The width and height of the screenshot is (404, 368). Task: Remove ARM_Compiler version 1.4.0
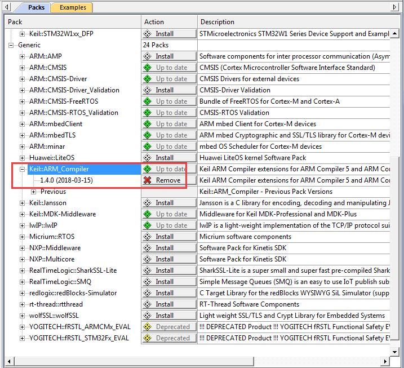pyautogui.click(x=169, y=180)
